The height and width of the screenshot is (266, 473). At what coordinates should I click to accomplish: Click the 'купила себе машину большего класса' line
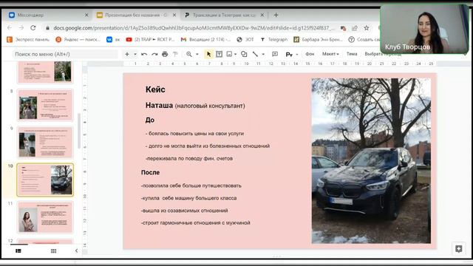[x=189, y=198]
